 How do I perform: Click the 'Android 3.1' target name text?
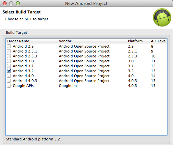click(23, 66)
